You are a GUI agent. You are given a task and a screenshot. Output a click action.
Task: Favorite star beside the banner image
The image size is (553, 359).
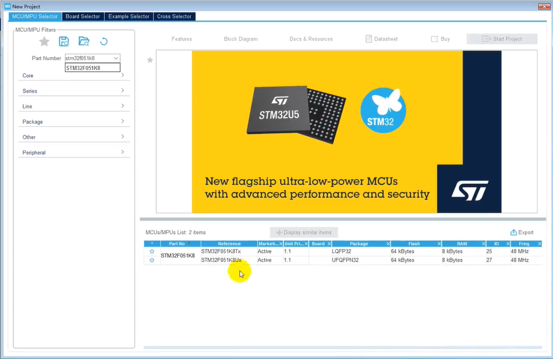click(x=150, y=60)
